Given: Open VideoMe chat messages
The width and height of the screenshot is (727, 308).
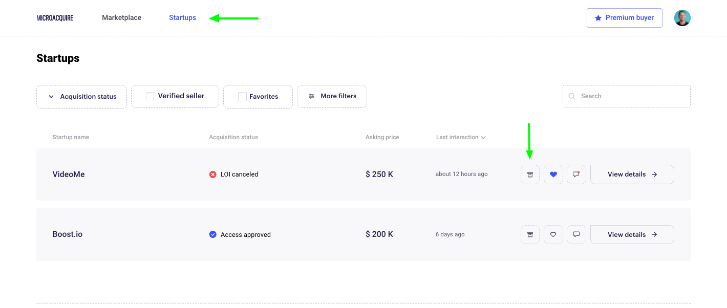Looking at the screenshot, I should pyautogui.click(x=576, y=174).
